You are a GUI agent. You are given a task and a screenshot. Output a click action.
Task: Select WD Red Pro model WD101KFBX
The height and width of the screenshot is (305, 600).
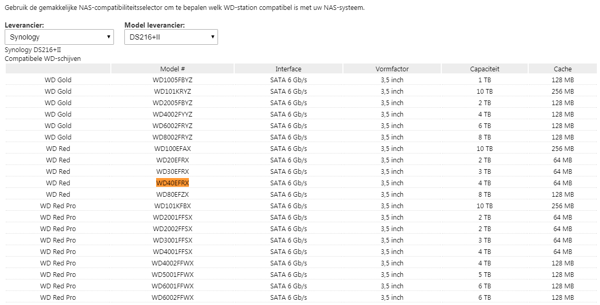point(172,206)
